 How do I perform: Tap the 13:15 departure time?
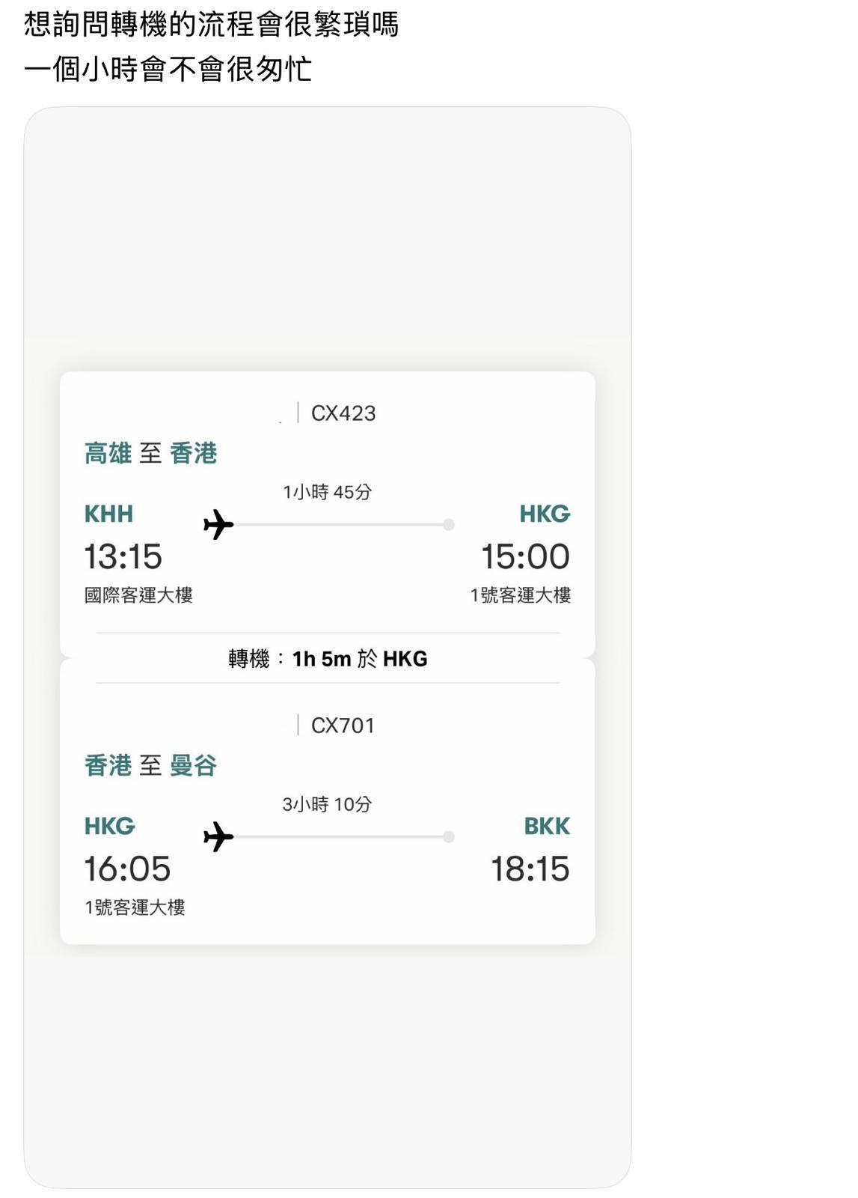pos(123,557)
